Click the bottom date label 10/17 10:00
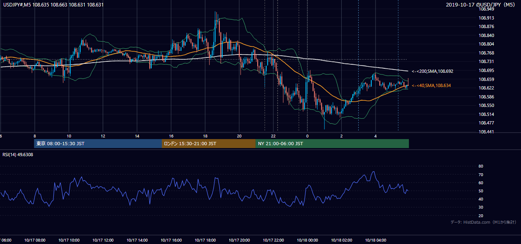 [69, 240]
